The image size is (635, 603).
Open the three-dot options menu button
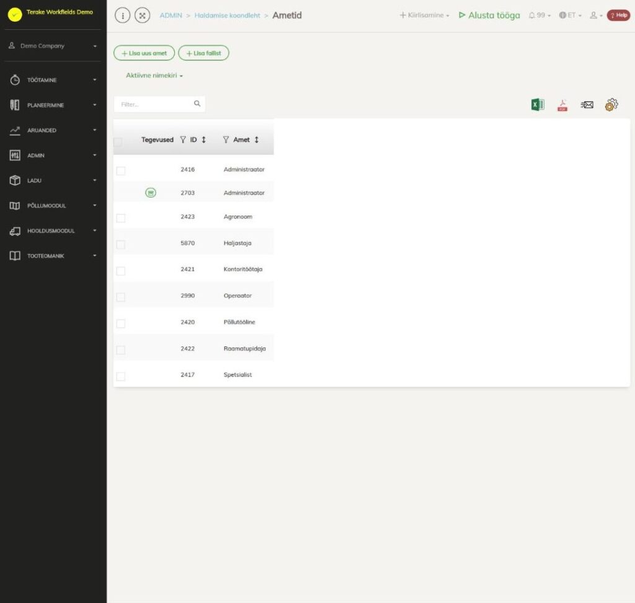[122, 15]
